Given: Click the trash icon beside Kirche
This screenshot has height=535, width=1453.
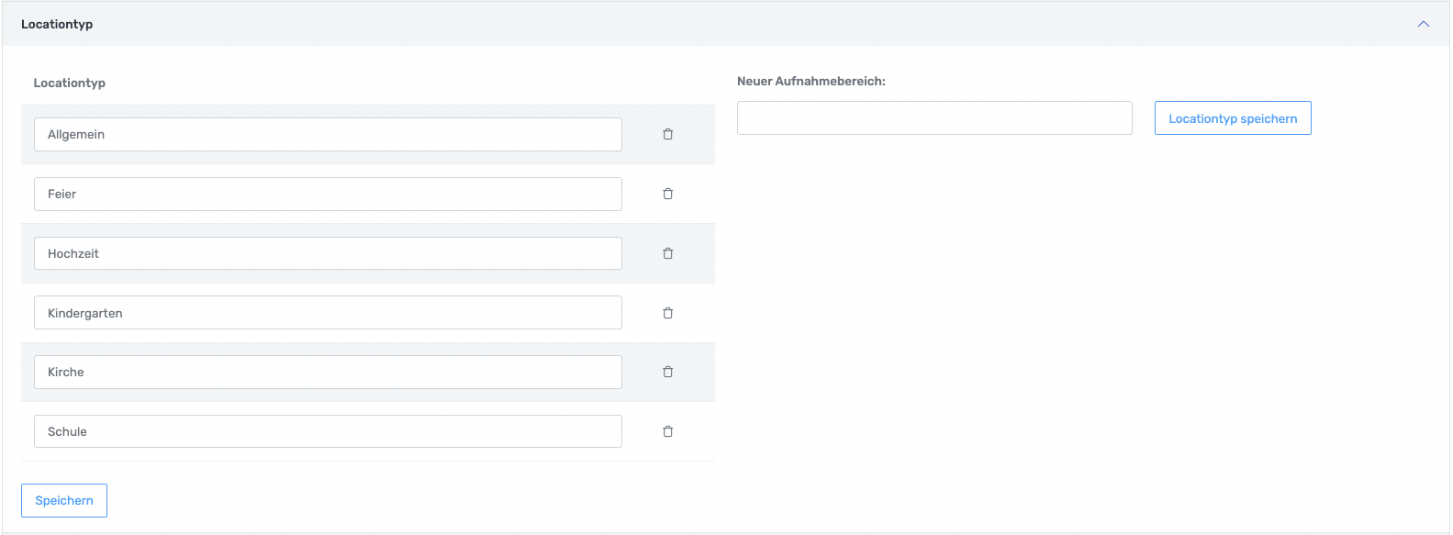Looking at the screenshot, I should point(667,372).
